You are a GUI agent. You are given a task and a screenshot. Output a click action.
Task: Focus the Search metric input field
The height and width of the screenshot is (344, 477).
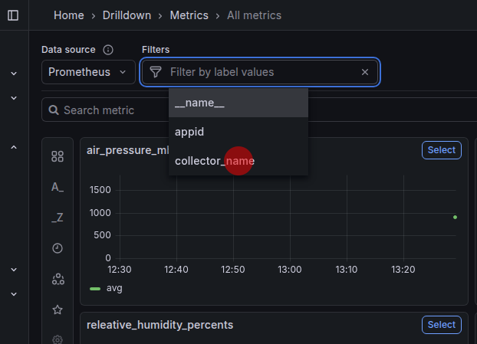click(x=107, y=110)
